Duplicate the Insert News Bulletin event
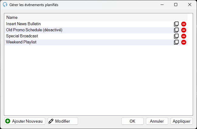This screenshot has width=197, height=129. 176,24
